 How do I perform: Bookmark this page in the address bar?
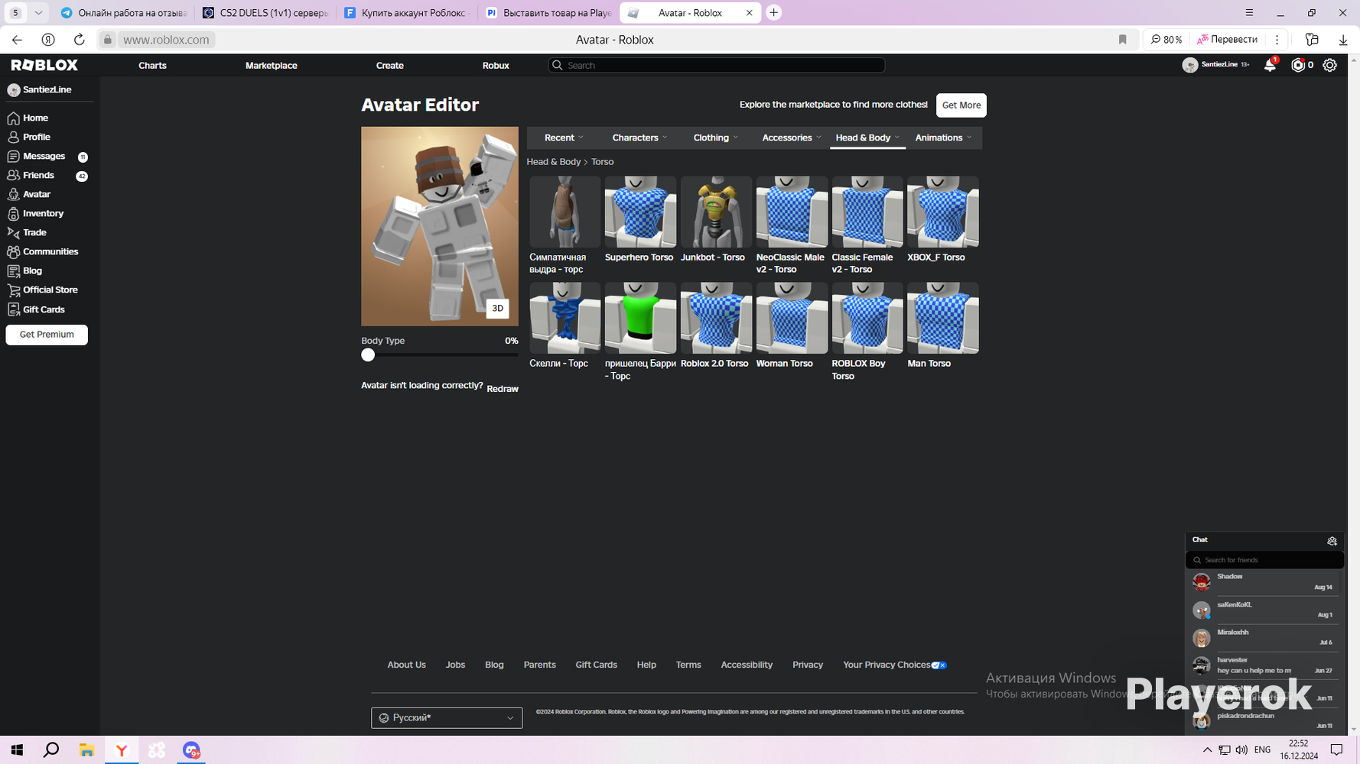[x=1122, y=40]
